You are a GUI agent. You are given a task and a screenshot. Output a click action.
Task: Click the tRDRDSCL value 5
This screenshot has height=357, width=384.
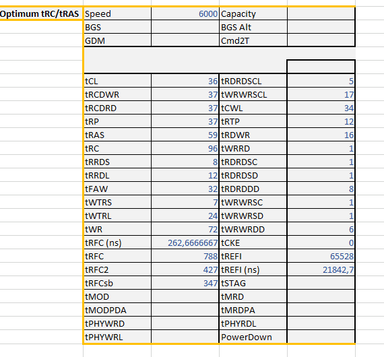click(321, 81)
